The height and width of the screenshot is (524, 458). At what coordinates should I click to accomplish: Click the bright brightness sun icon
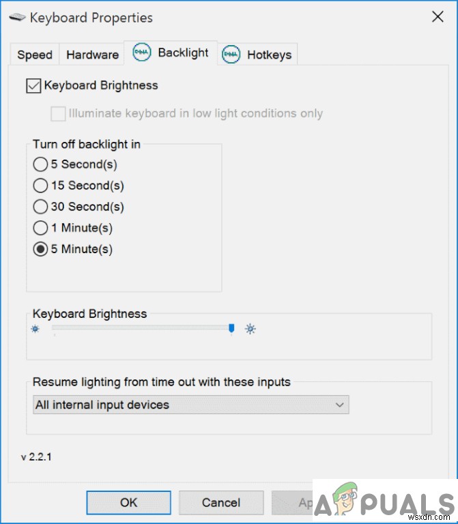[x=251, y=330]
